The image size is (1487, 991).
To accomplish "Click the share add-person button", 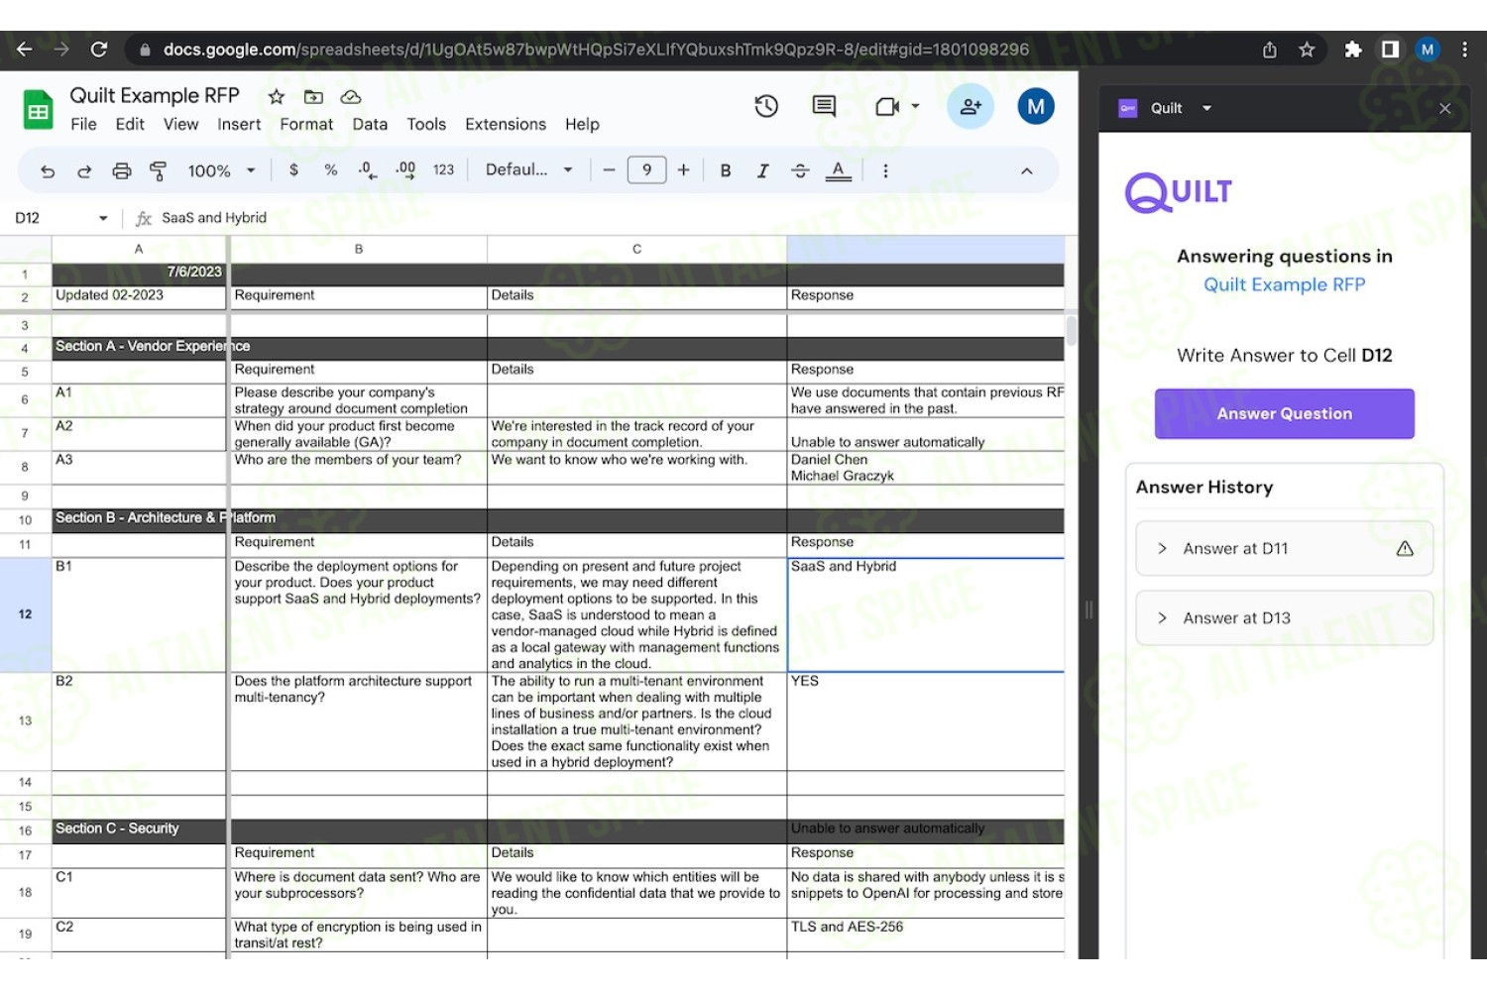I will pos(971,106).
